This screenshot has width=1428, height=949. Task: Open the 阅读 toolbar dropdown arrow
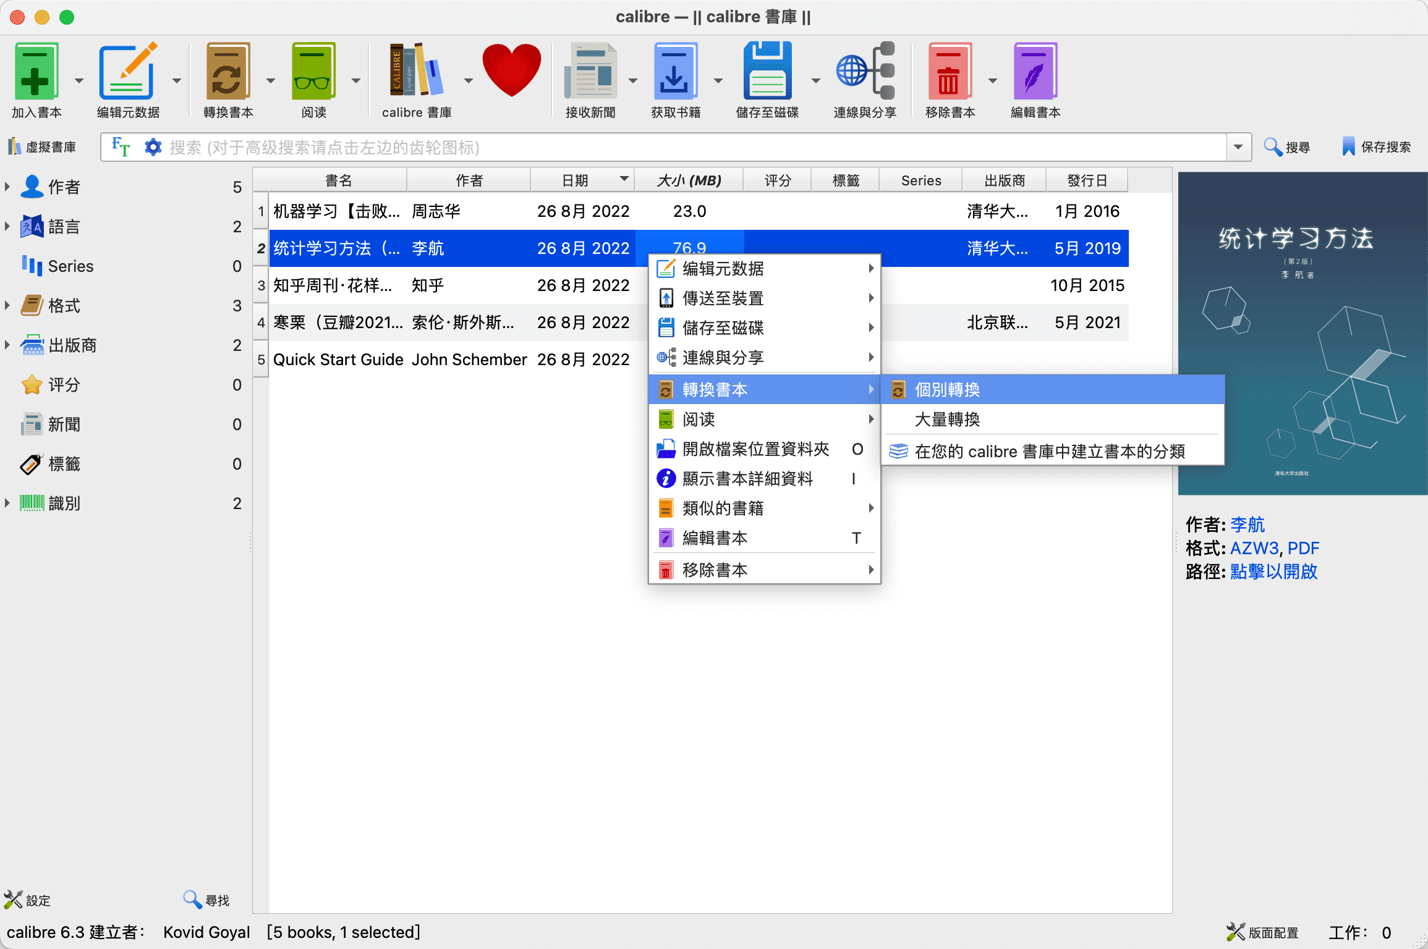tap(356, 80)
